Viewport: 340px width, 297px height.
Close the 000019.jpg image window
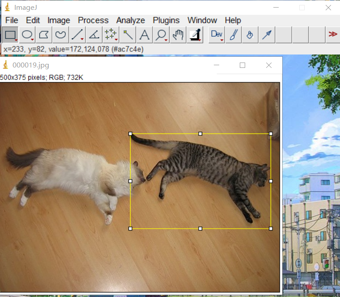(269, 65)
